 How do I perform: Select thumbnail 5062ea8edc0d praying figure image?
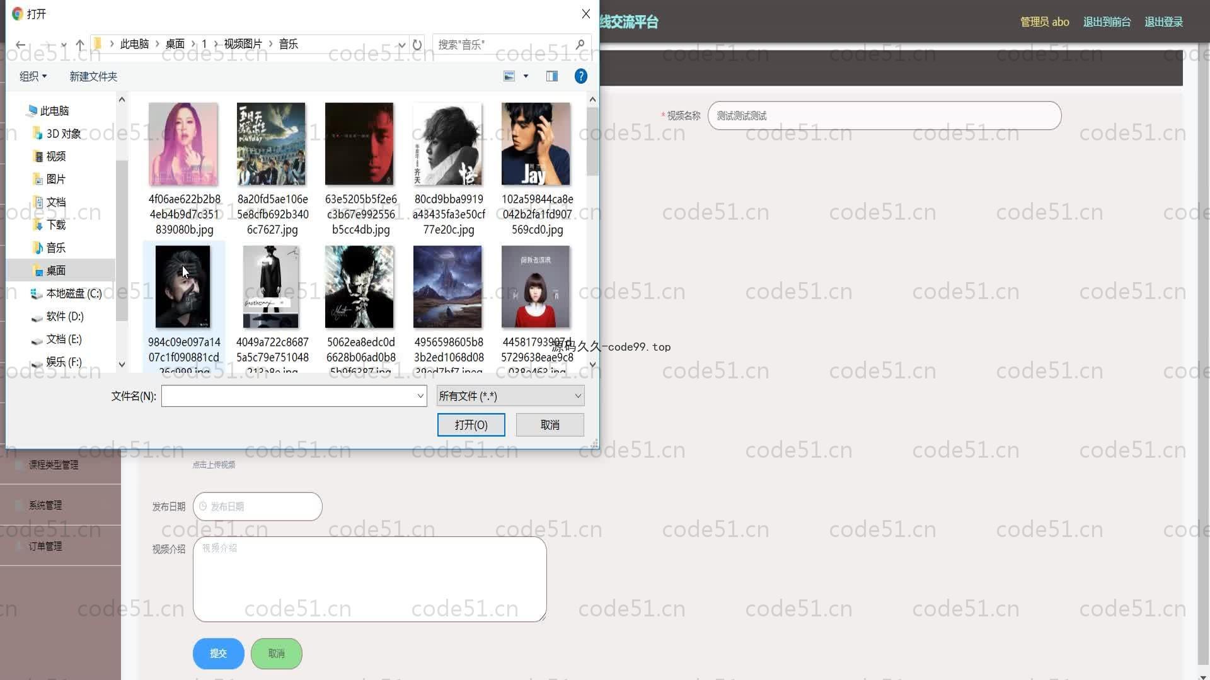pyautogui.click(x=360, y=287)
